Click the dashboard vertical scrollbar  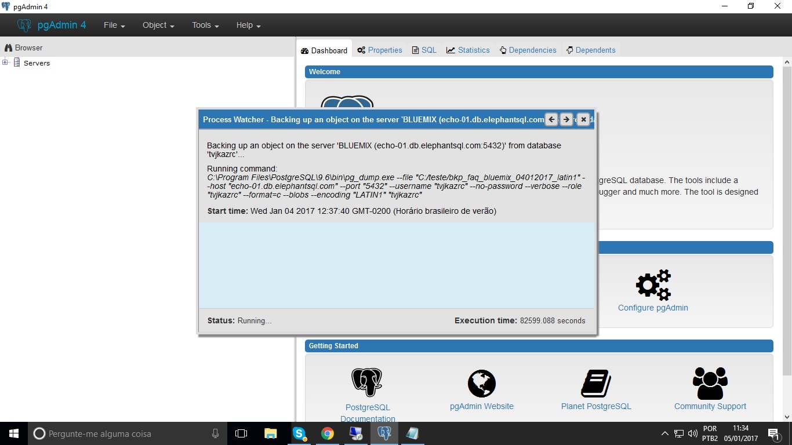[787, 232]
